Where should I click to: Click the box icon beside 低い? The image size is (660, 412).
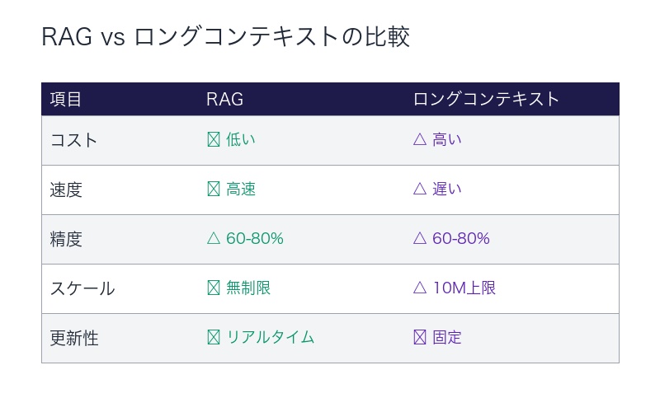tap(214, 140)
